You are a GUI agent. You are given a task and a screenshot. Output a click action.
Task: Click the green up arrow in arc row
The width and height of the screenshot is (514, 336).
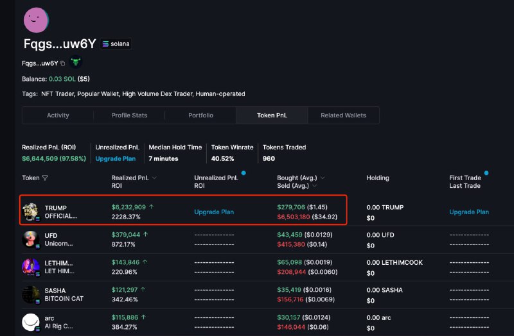(x=143, y=317)
